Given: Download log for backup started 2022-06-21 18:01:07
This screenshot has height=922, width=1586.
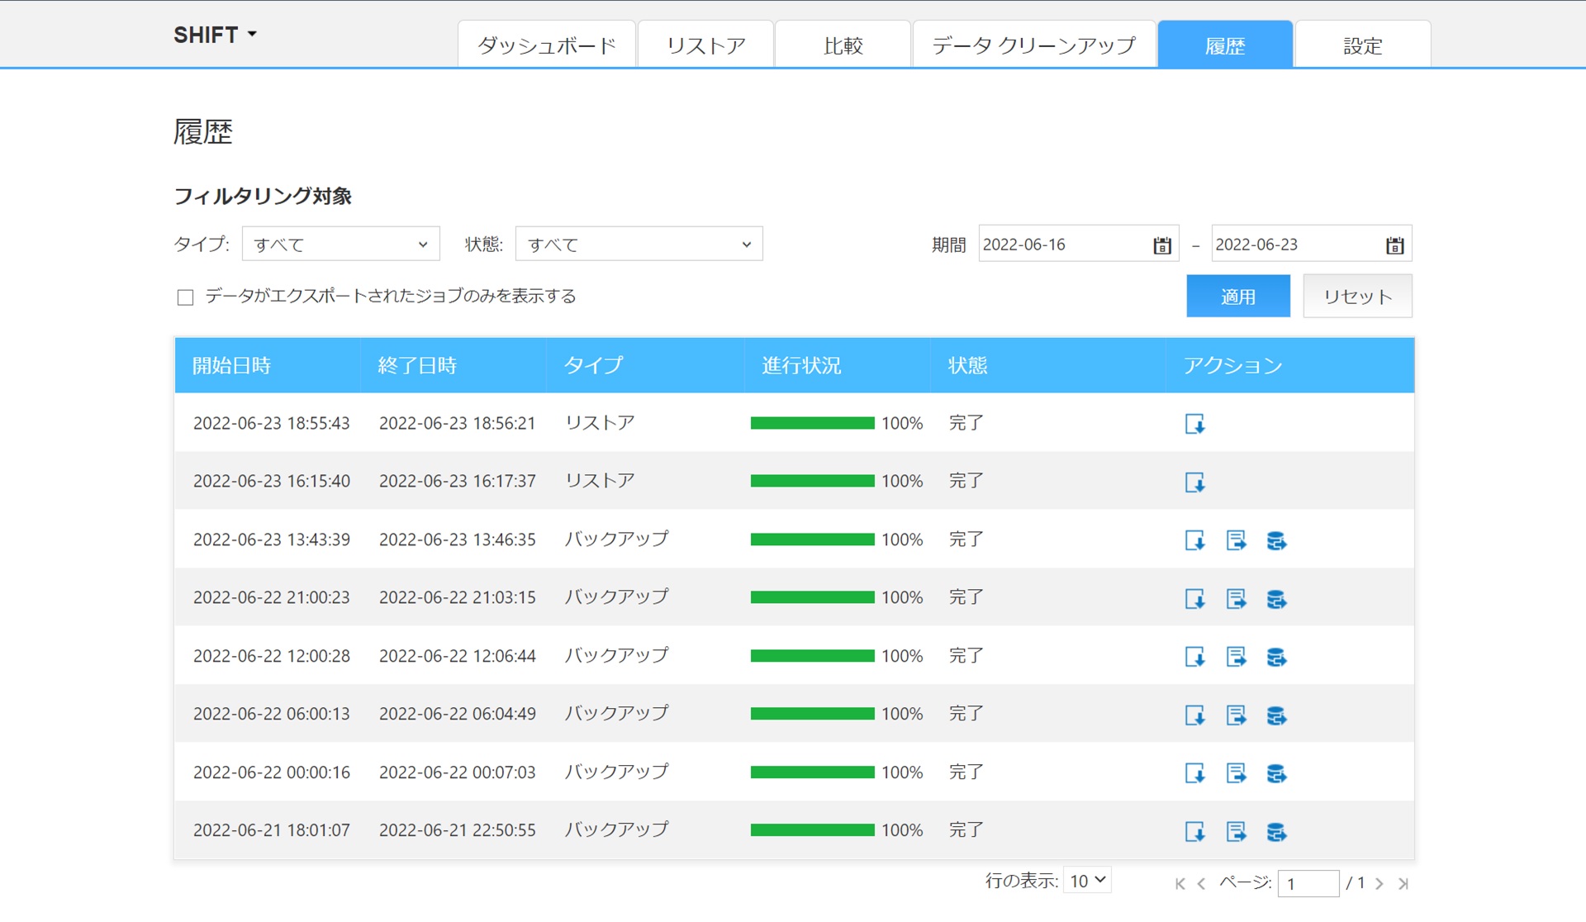Looking at the screenshot, I should (x=1194, y=832).
